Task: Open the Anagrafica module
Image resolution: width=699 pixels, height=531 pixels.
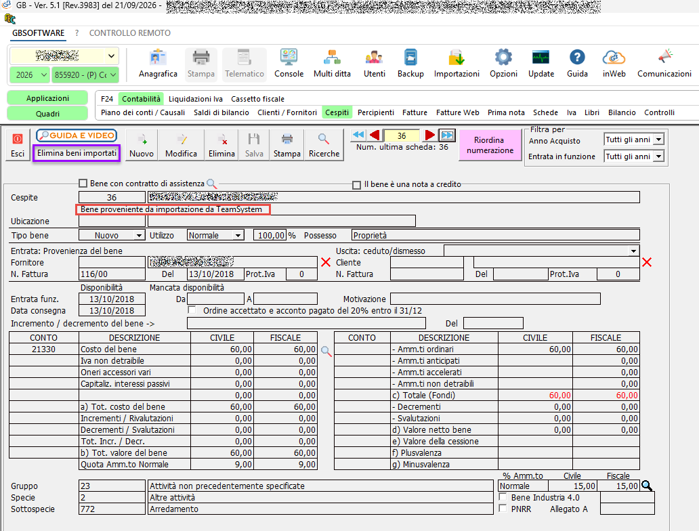Action: 158,64
